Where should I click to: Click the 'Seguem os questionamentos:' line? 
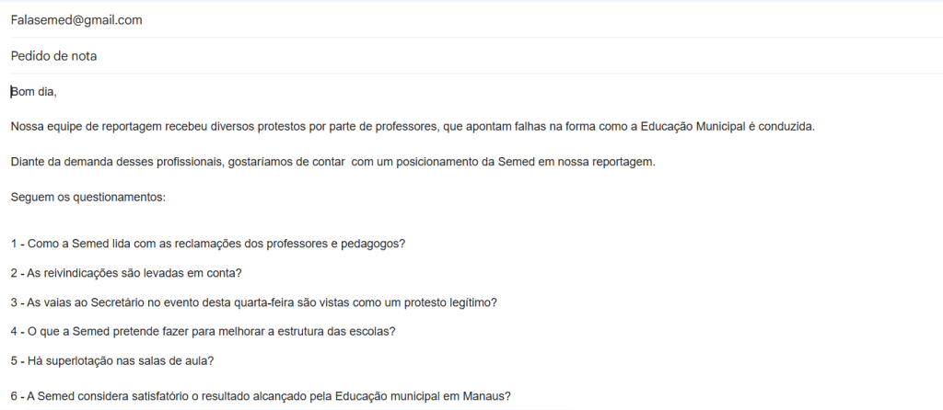pyautogui.click(x=87, y=197)
